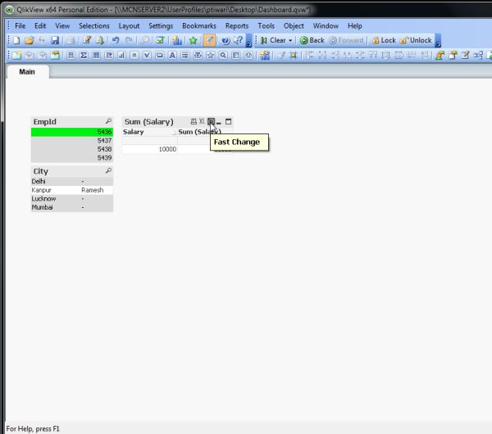Create a Table Box grid icon
Viewport: 492px width, 434px height.
96,56
